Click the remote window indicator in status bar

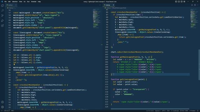(x=2, y=111)
